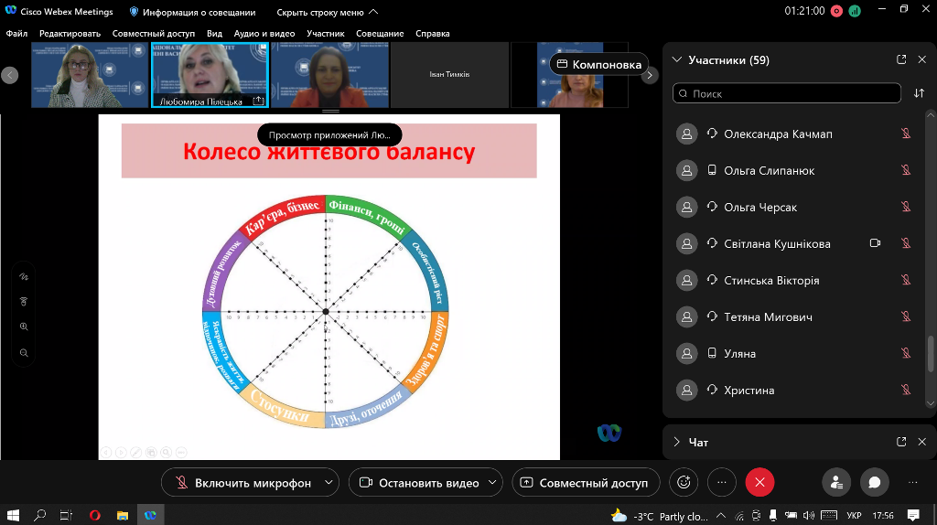Toggle microphone with Включить микрофон

(242, 482)
